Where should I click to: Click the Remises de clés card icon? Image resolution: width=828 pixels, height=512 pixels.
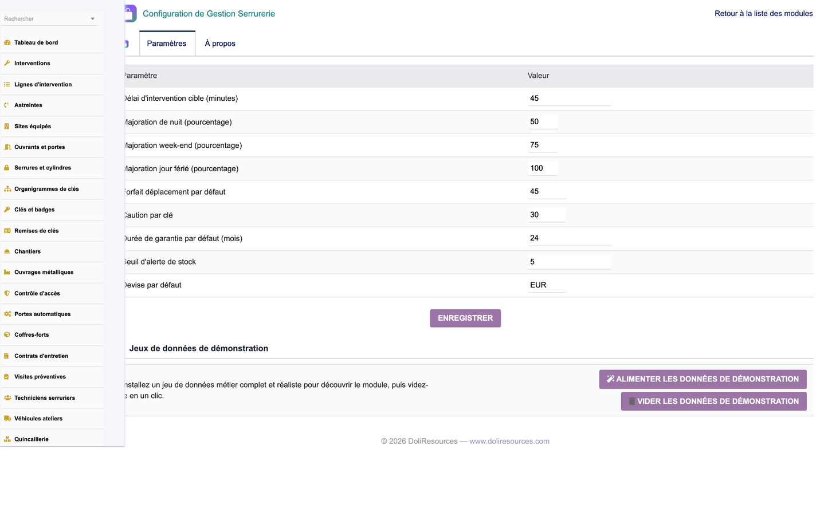click(7, 230)
